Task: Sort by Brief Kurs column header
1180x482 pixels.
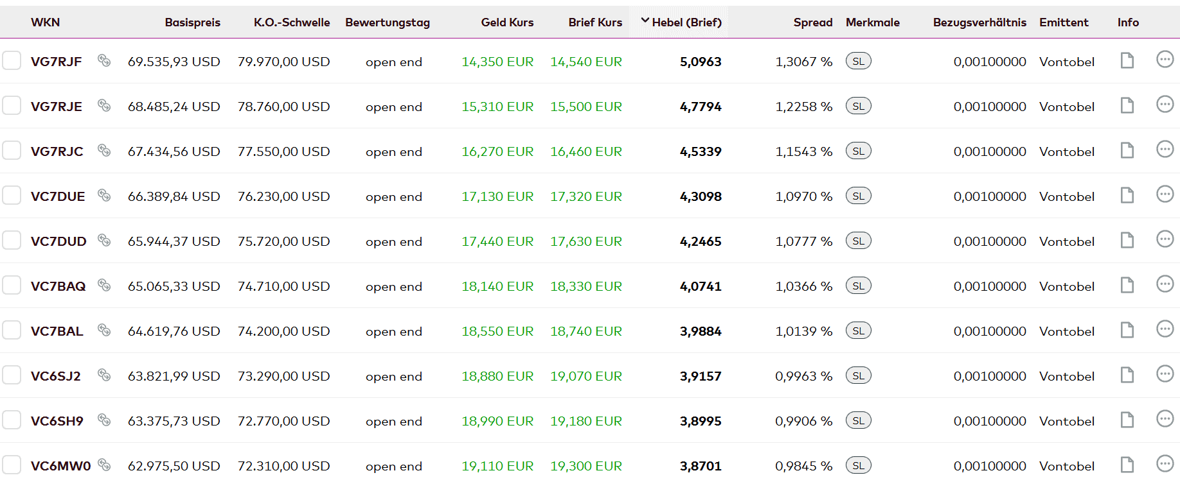Action: (x=595, y=22)
